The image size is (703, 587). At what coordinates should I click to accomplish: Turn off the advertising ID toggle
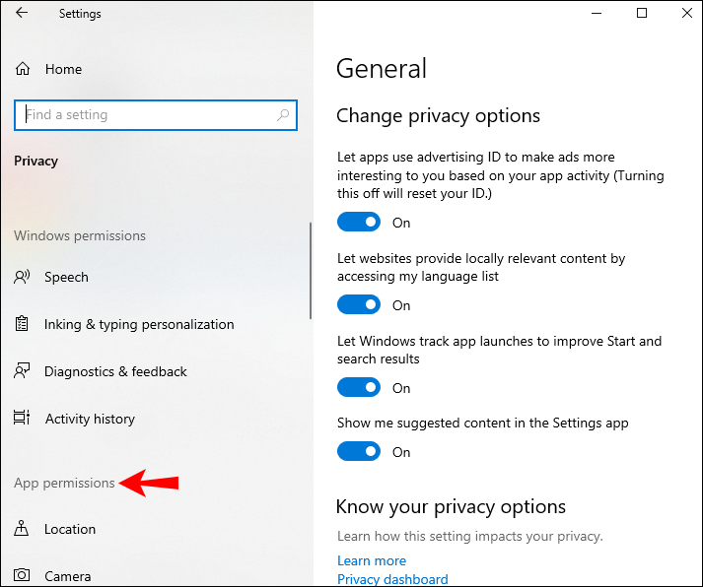(x=358, y=223)
